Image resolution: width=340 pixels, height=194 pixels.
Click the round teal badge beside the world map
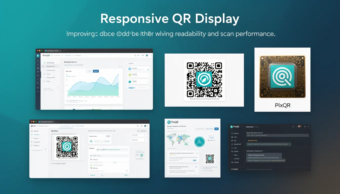pos(200,142)
